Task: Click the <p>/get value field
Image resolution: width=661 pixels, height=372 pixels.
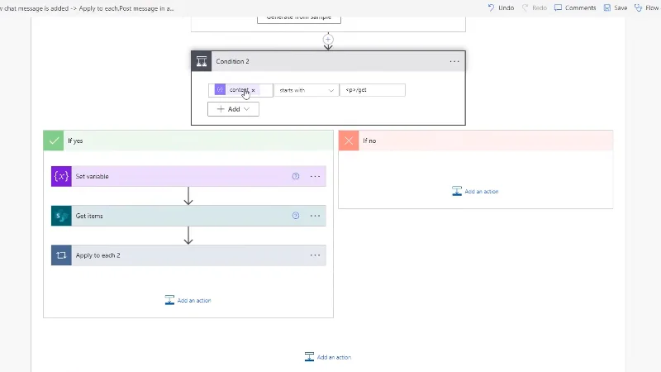Action: tap(373, 90)
